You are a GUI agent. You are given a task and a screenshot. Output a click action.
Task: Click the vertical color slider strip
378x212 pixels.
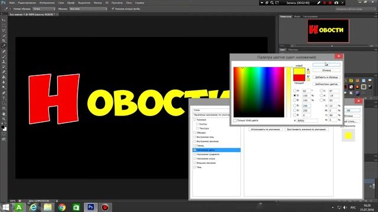click(x=289, y=92)
